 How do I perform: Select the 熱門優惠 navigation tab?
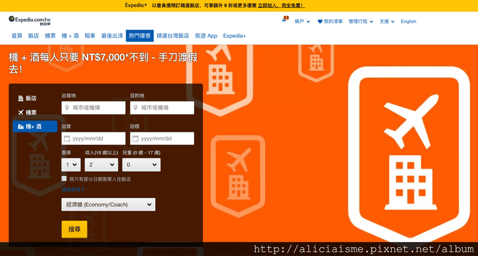(x=140, y=36)
